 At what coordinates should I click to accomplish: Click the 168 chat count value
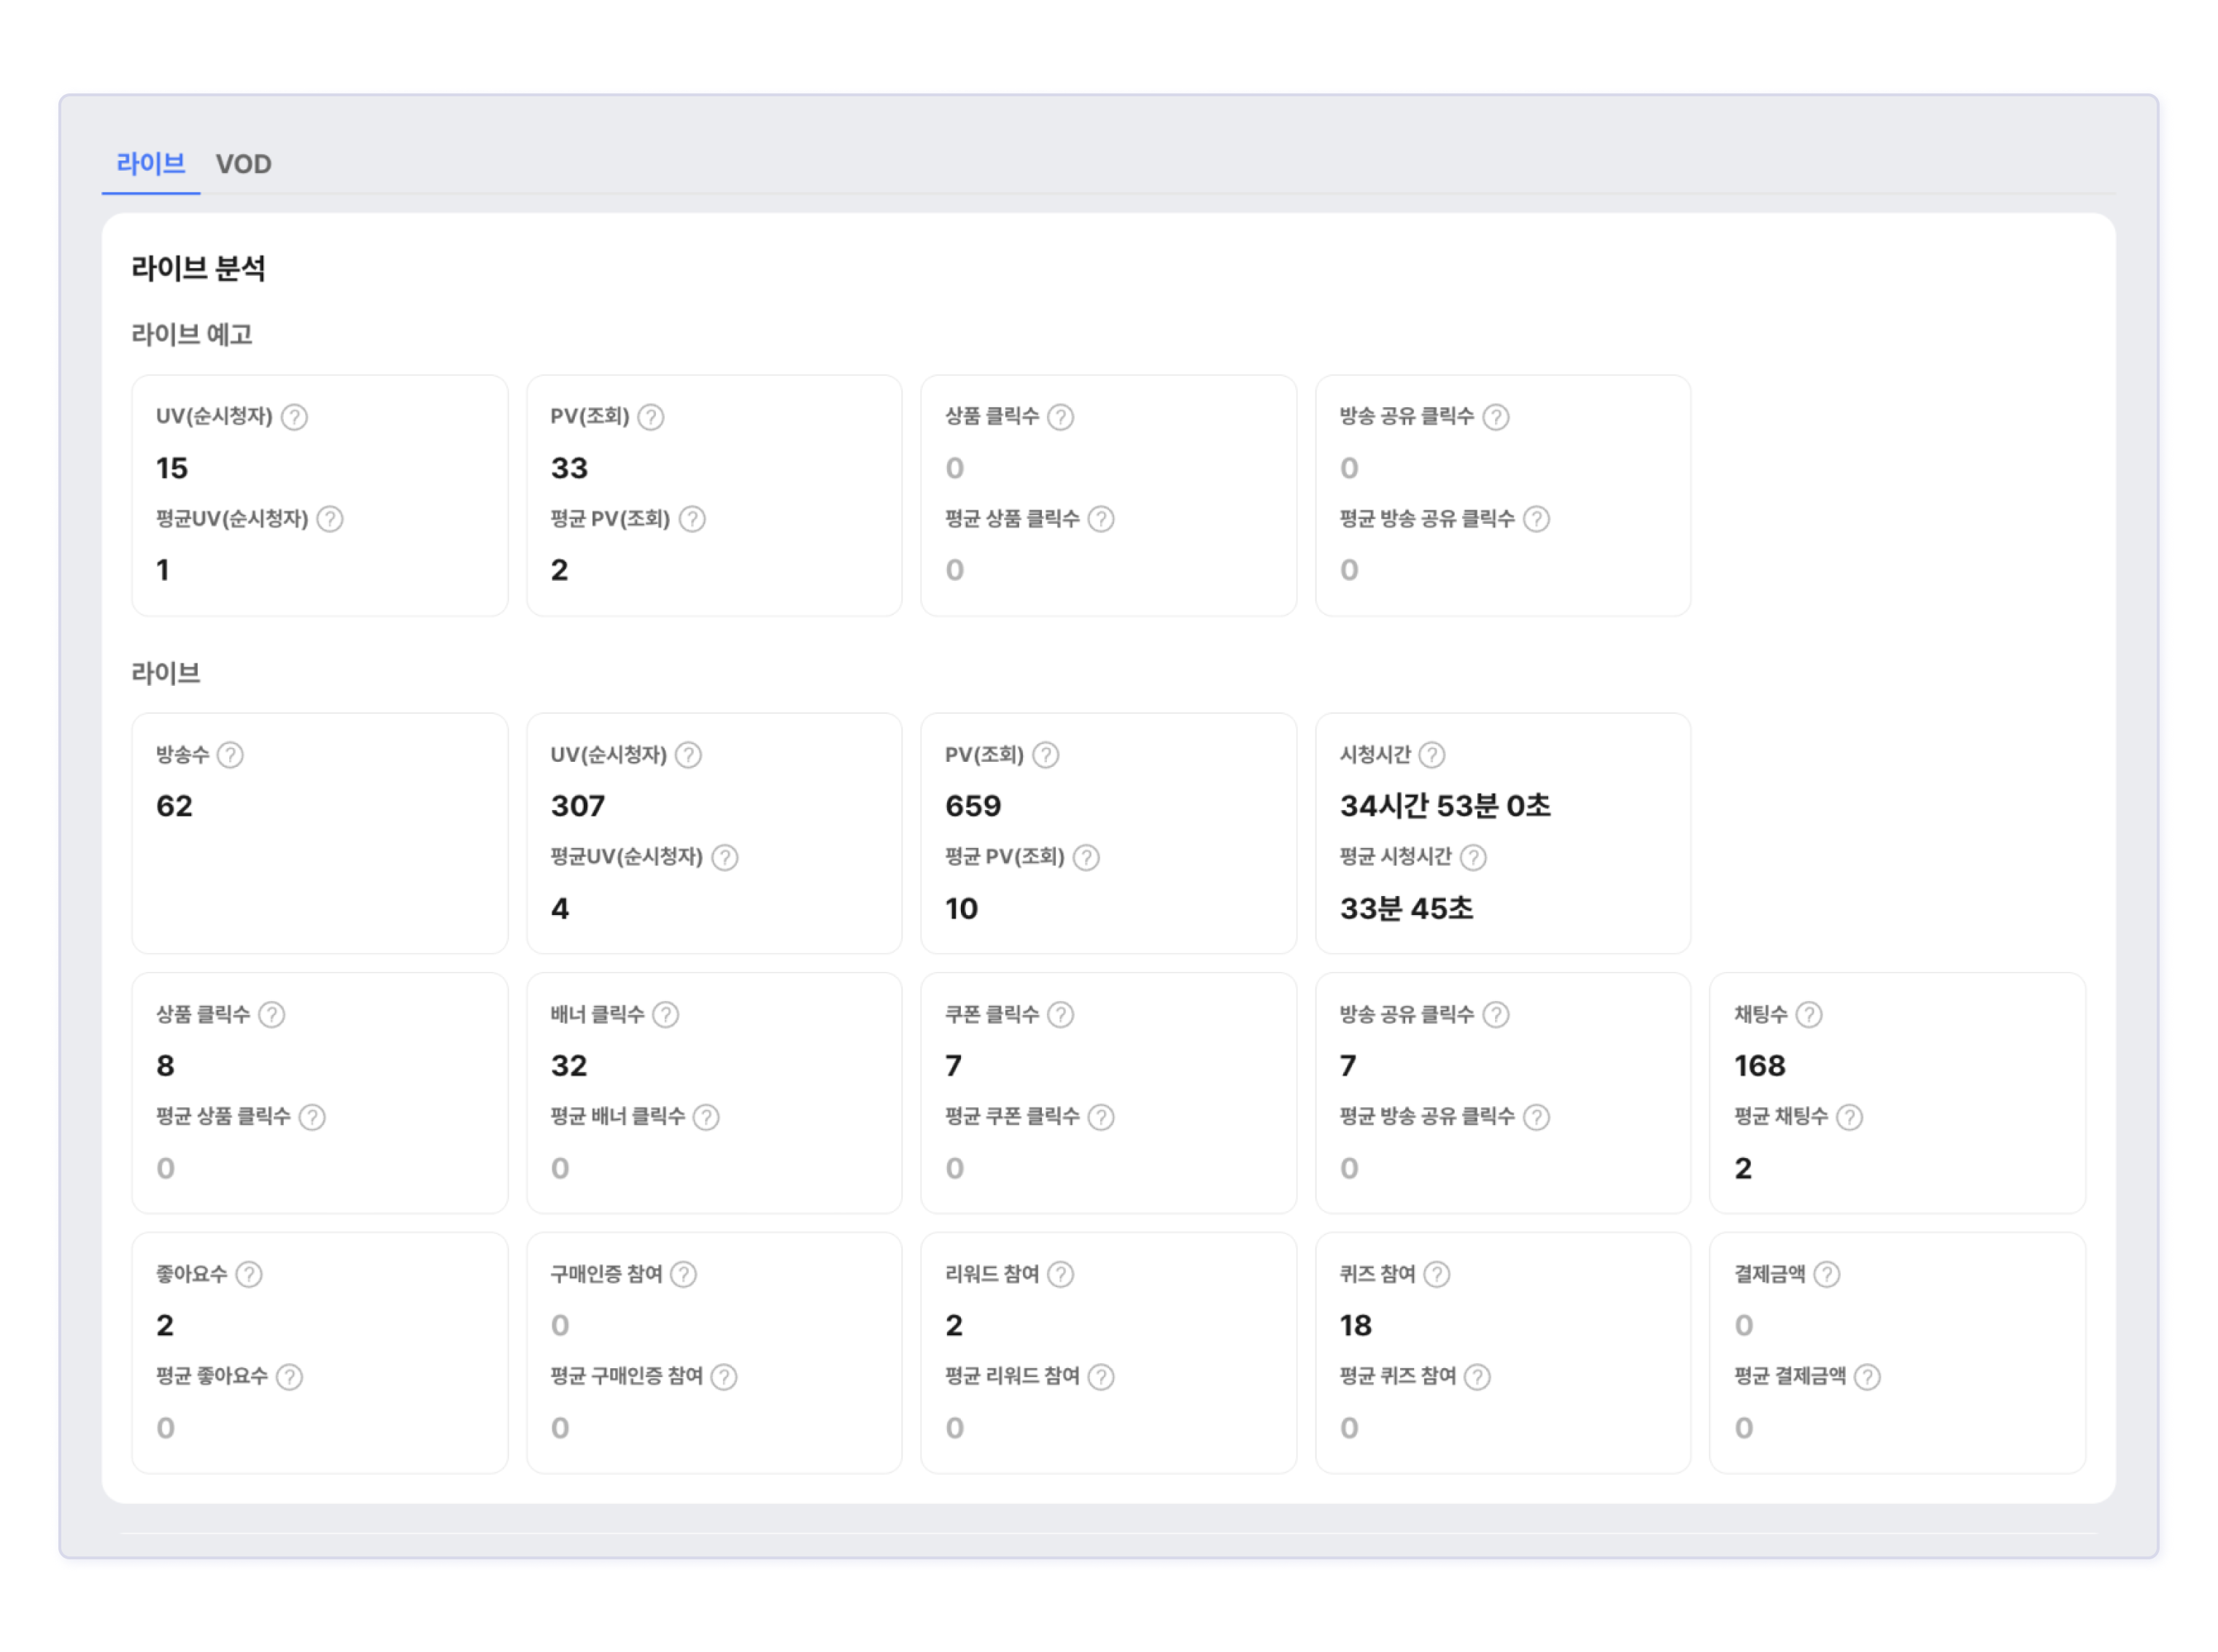coord(1760,1066)
